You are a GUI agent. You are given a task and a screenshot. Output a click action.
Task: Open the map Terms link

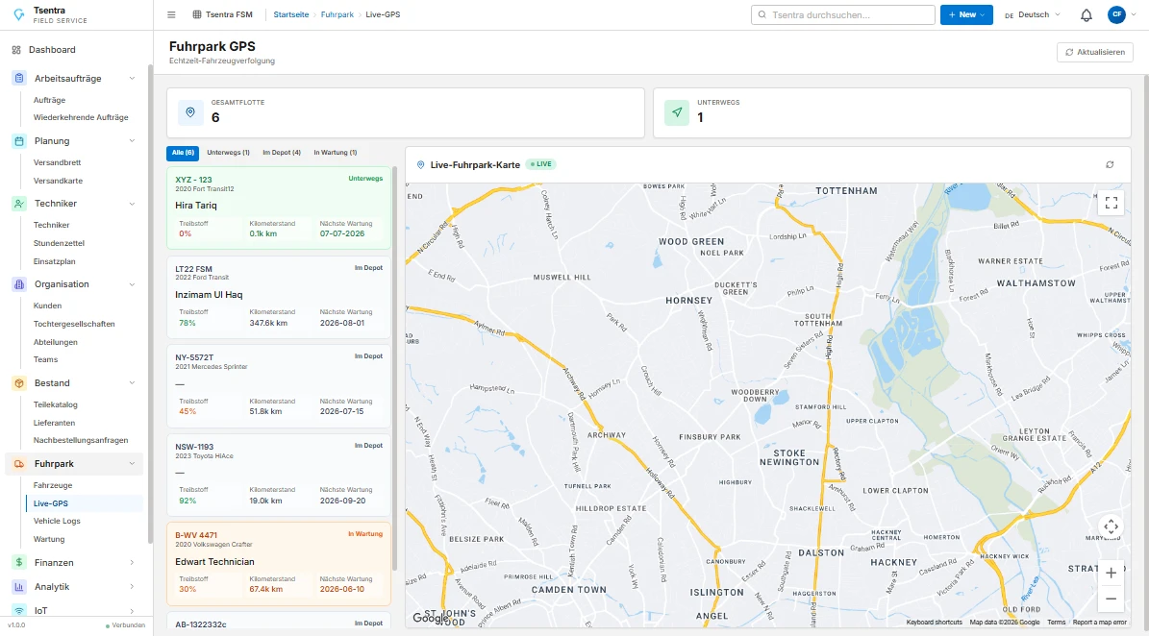[x=1056, y=623]
